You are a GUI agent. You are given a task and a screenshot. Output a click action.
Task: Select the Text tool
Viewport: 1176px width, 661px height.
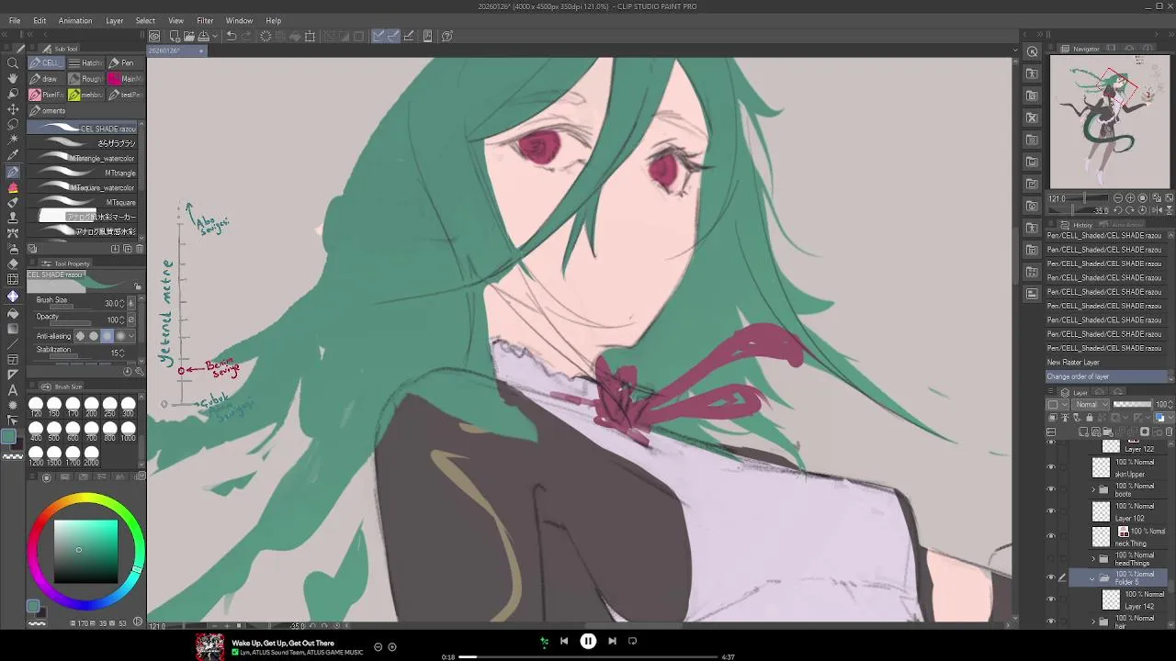[13, 390]
